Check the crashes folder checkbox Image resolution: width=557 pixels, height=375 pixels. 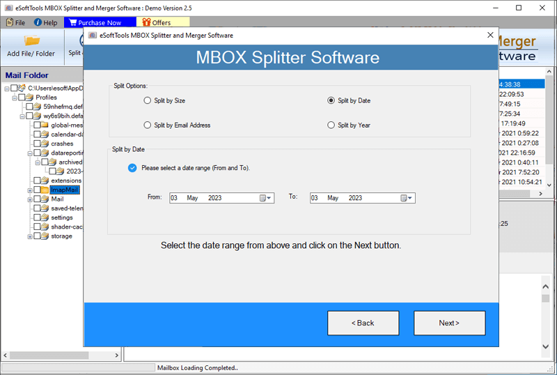(x=37, y=144)
